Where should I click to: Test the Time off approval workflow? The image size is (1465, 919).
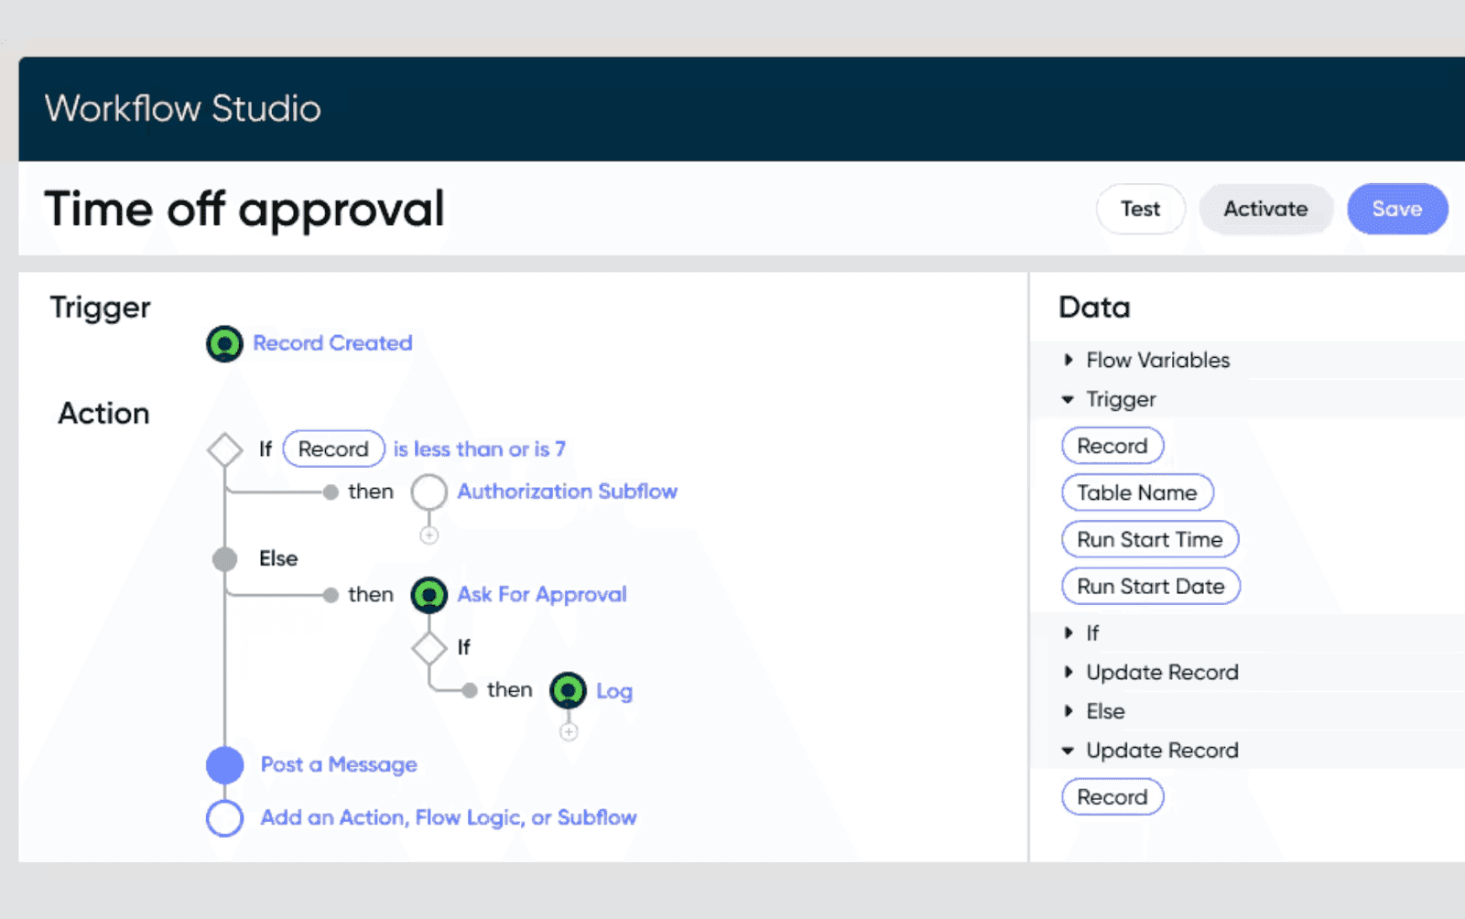pyautogui.click(x=1140, y=209)
